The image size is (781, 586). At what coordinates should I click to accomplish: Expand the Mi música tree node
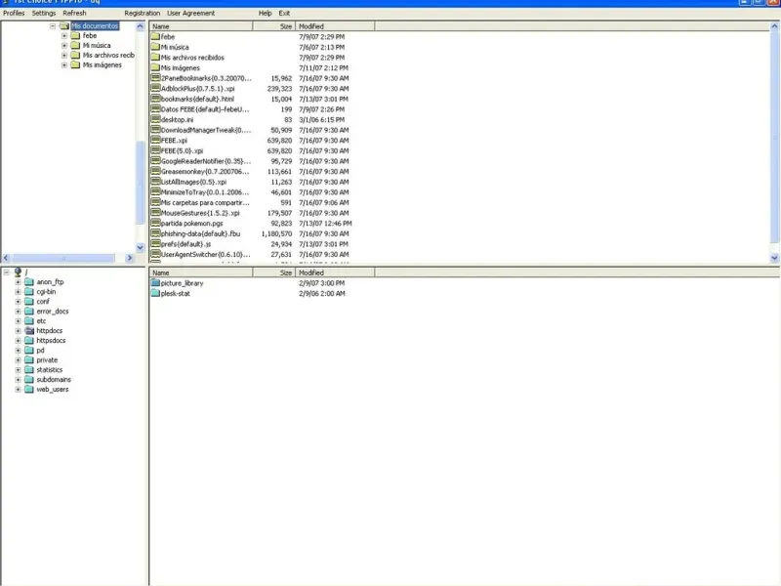coord(64,45)
